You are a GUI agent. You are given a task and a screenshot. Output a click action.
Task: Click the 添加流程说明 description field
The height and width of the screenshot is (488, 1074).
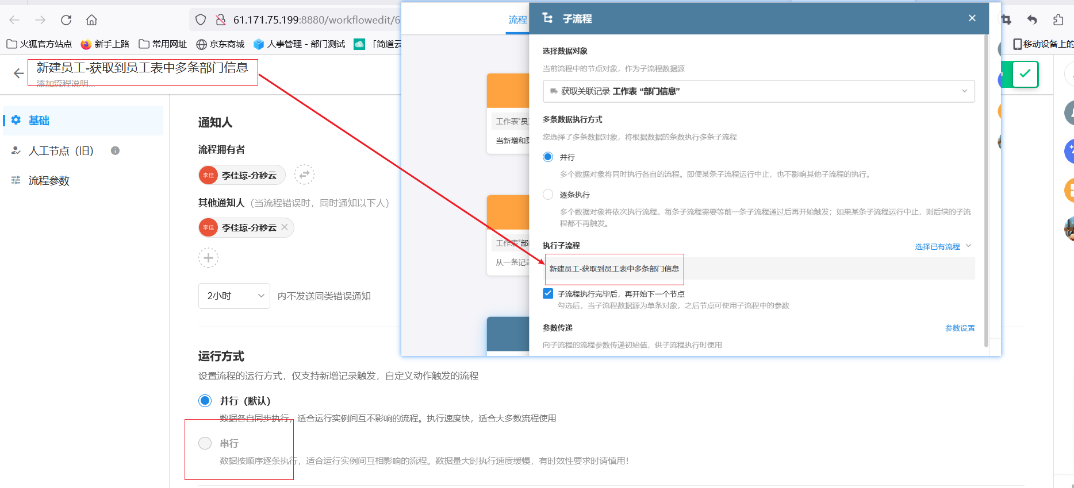(66, 83)
